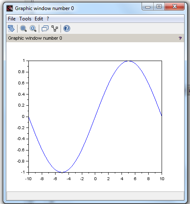Open the ? help menu
Viewport: 190px width, 204px height.
click(48, 19)
